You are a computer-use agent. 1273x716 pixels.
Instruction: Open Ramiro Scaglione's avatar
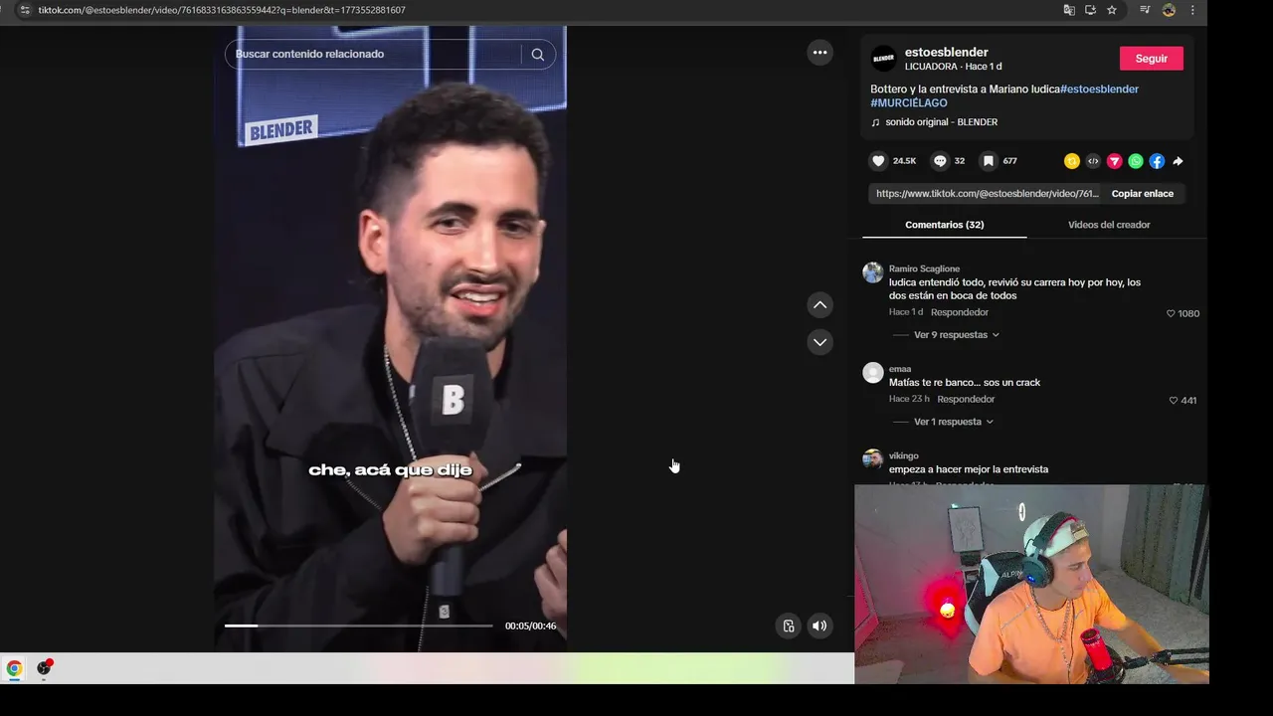pos(872,272)
